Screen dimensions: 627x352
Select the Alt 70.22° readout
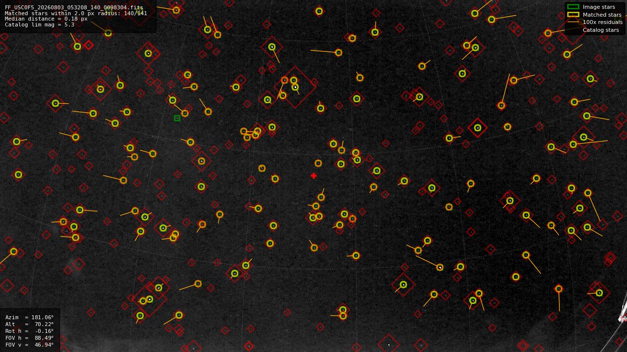pyautogui.click(x=29, y=324)
